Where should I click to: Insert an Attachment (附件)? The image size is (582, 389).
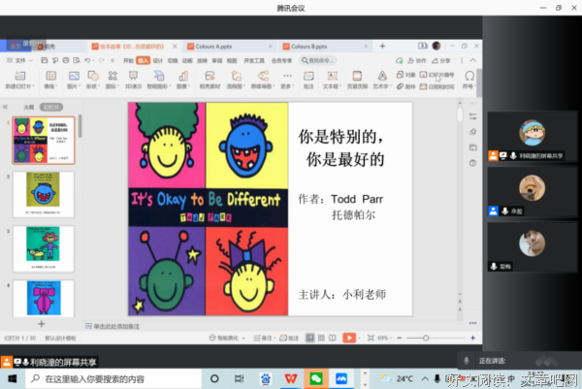405,86
